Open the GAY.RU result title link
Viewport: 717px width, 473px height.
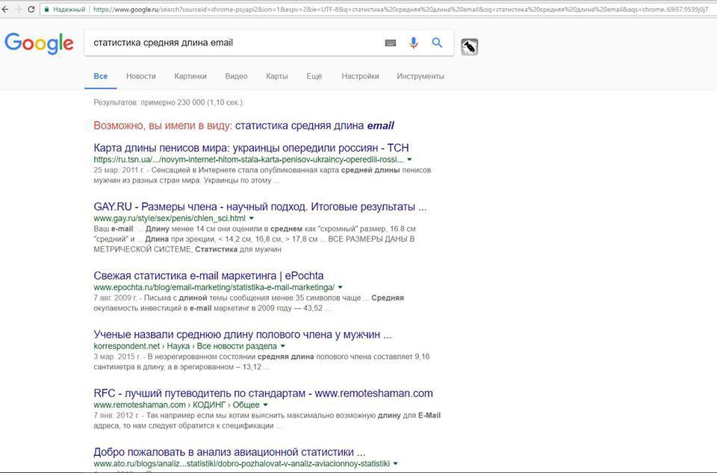click(x=260, y=207)
